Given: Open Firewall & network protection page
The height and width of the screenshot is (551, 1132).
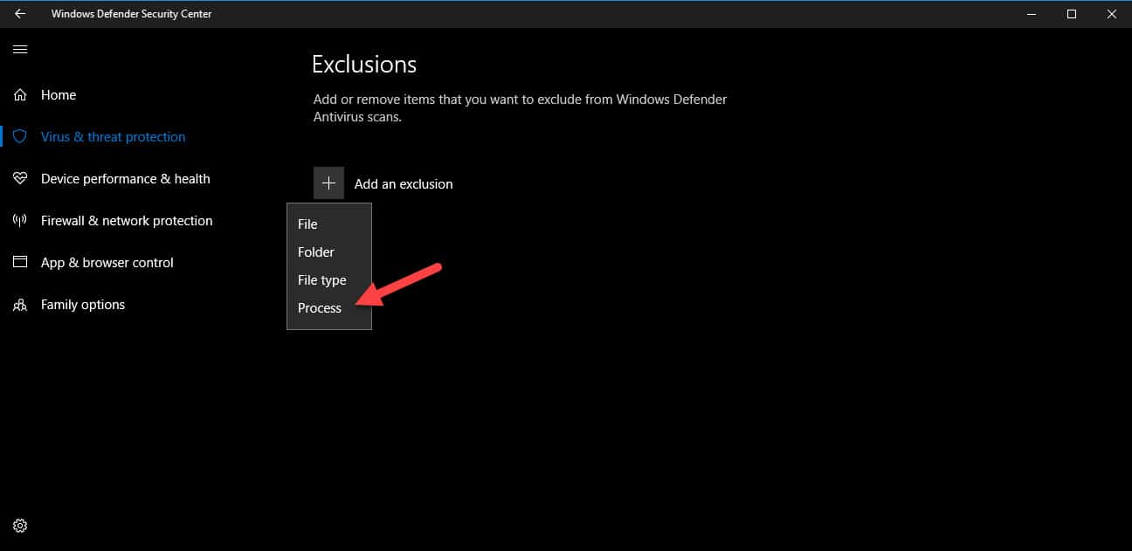Looking at the screenshot, I should coord(127,221).
